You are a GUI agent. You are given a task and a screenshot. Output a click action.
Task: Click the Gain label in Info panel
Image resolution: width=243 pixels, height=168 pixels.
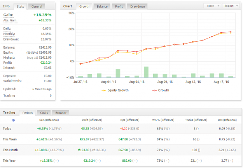(9, 15)
